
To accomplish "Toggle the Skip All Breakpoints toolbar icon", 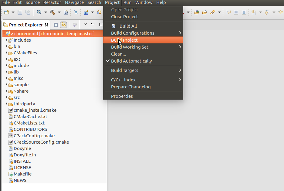I will (x=76, y=12).
